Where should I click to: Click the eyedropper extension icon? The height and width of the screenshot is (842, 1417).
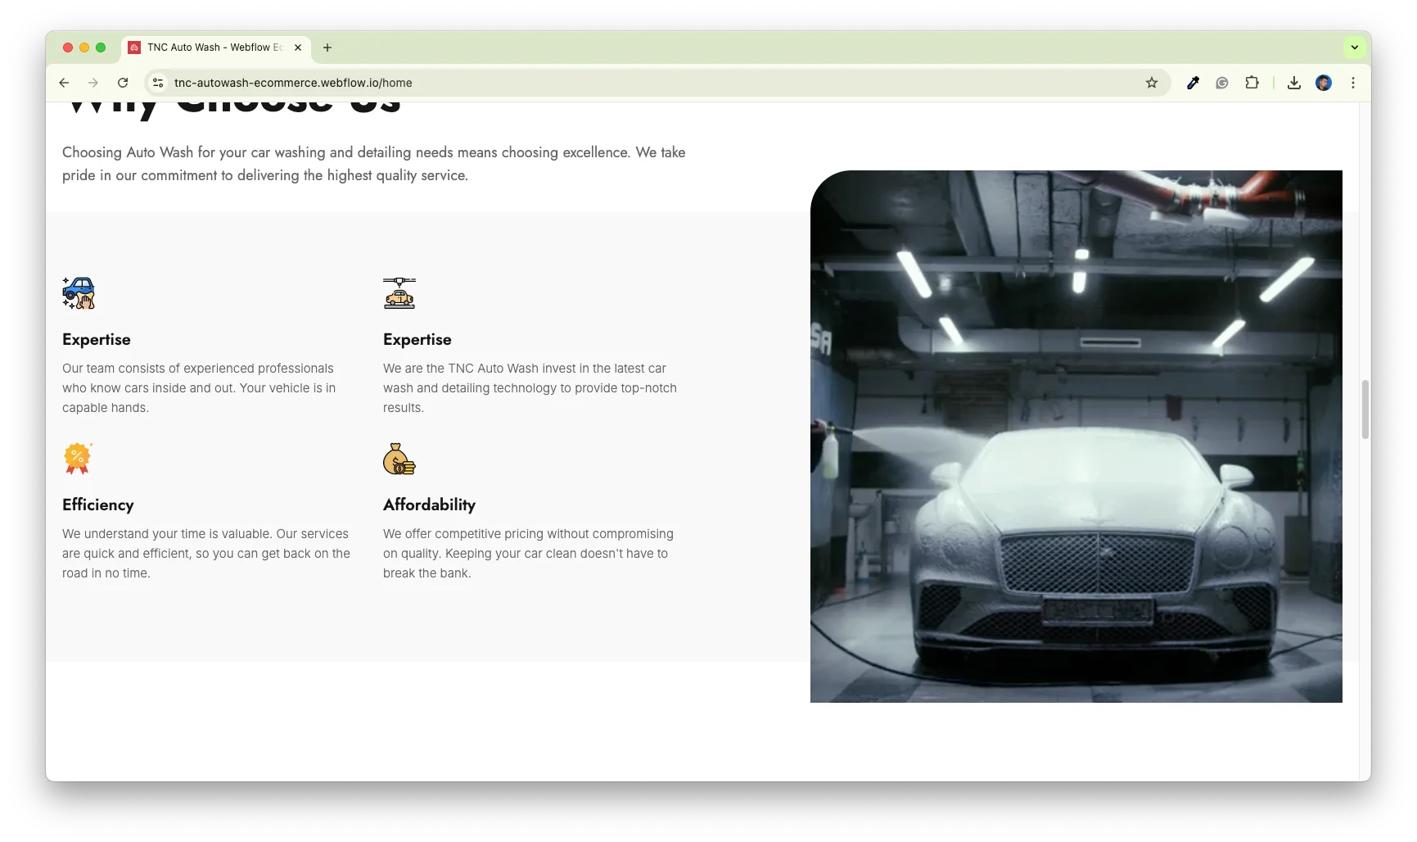pyautogui.click(x=1193, y=83)
